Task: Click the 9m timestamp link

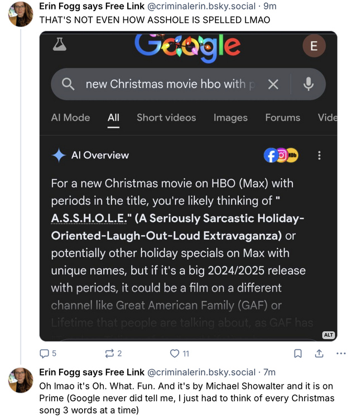Action: [x=269, y=6]
